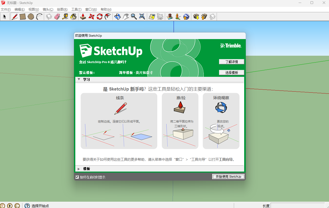Click the 线条 tutorial card
The height and width of the screenshot is (208, 329).
click(x=119, y=121)
